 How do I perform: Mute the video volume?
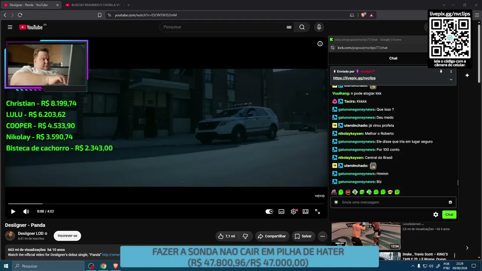coord(26,212)
